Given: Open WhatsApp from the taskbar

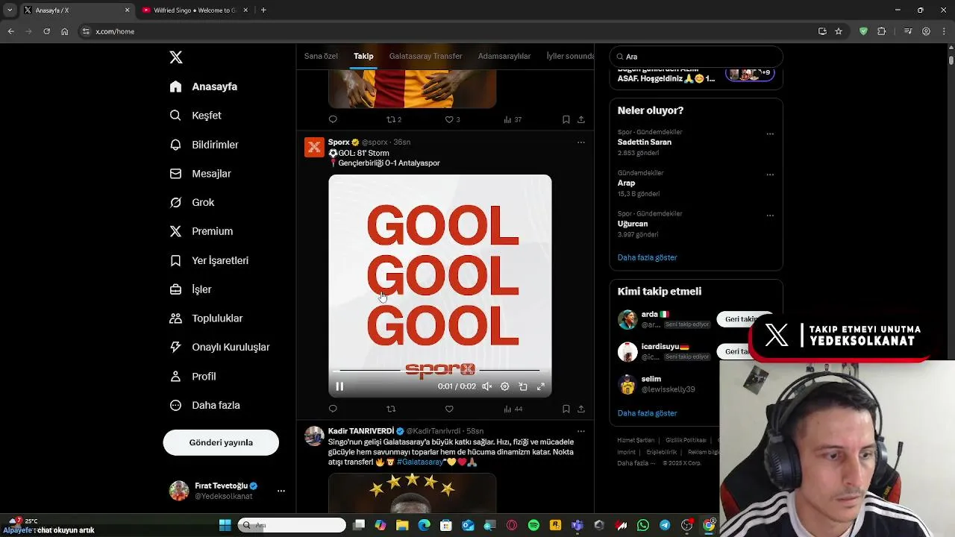Looking at the screenshot, I should (x=643, y=525).
